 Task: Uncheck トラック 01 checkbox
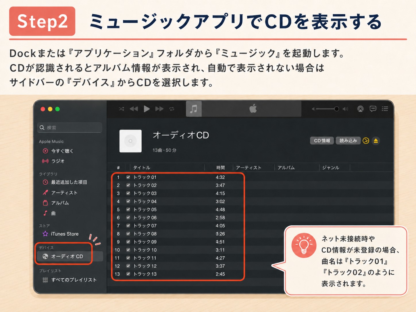click(x=128, y=177)
